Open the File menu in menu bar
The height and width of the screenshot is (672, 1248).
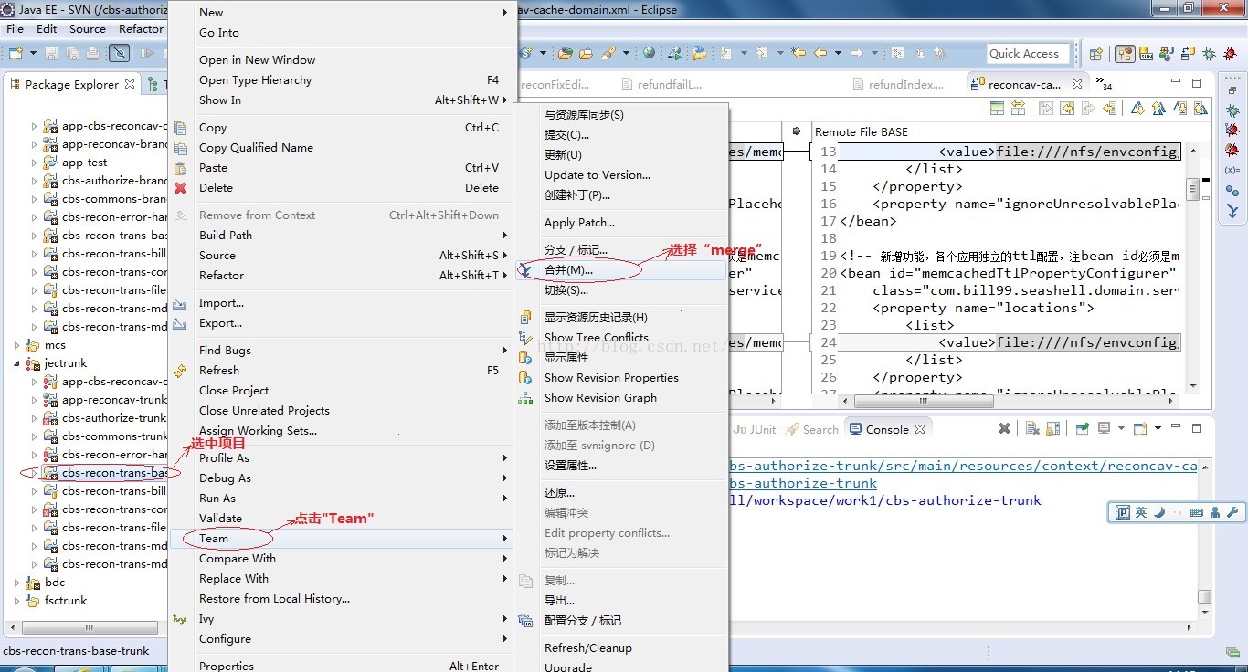tap(16, 29)
